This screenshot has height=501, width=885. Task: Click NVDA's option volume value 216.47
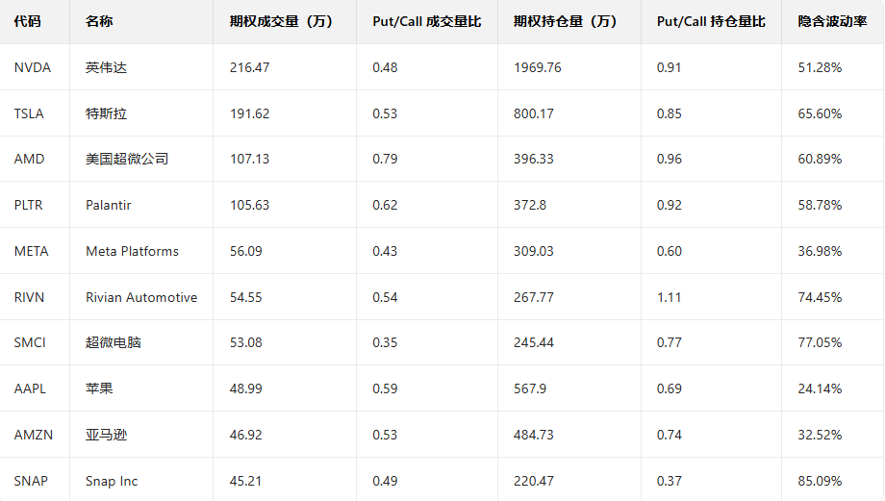pyautogui.click(x=250, y=67)
